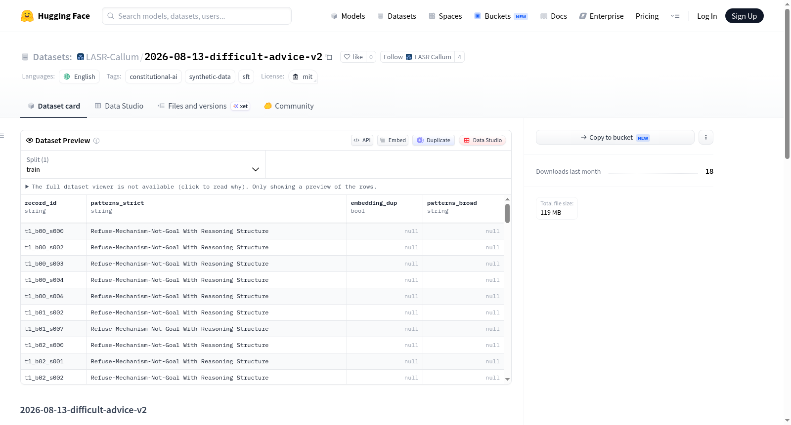Open the more options kebab menu
Screen dimensions: 791x425
[x=706, y=137]
